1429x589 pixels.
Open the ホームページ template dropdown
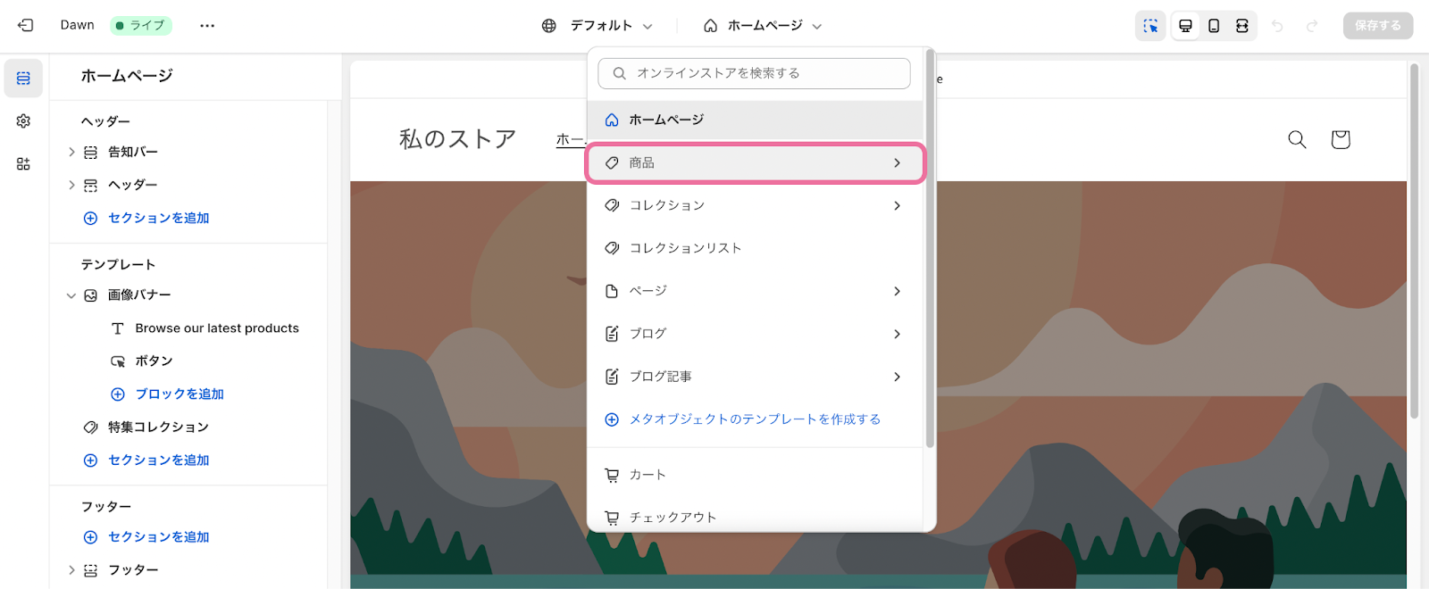[x=763, y=26]
